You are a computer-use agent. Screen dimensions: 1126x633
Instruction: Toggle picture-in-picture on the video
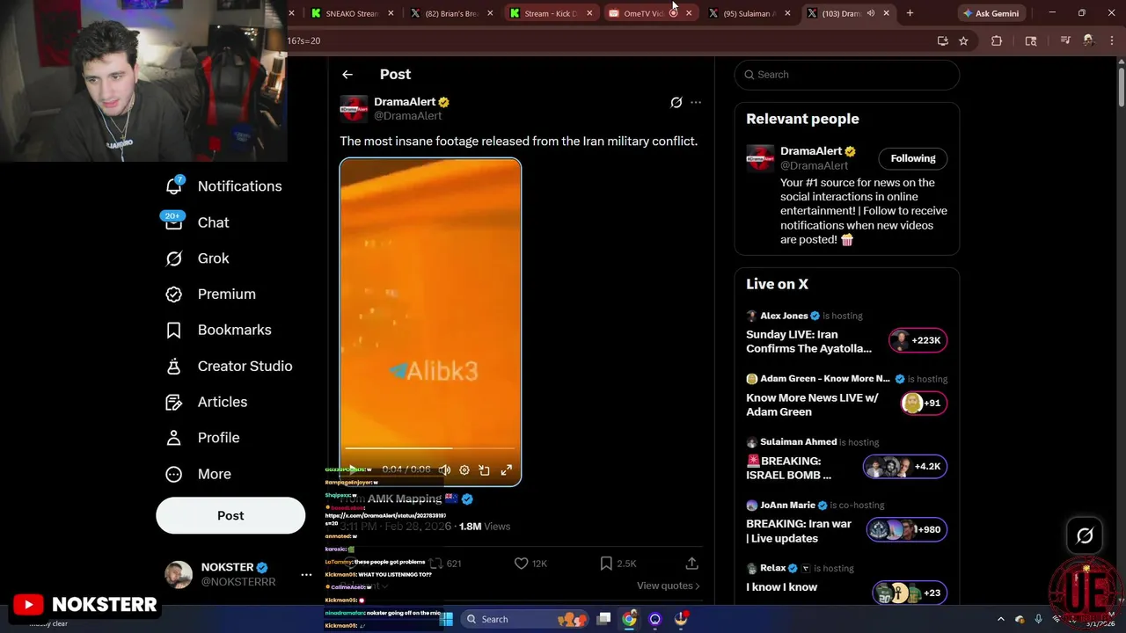tap(484, 470)
